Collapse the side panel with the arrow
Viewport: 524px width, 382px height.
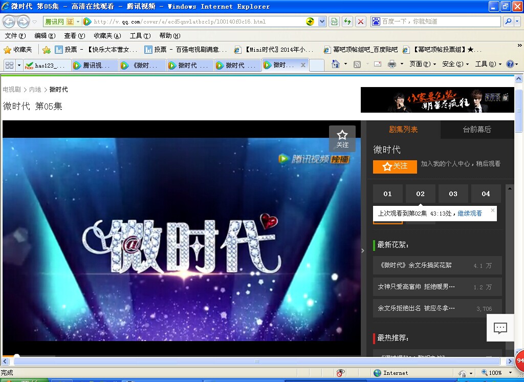click(x=363, y=250)
